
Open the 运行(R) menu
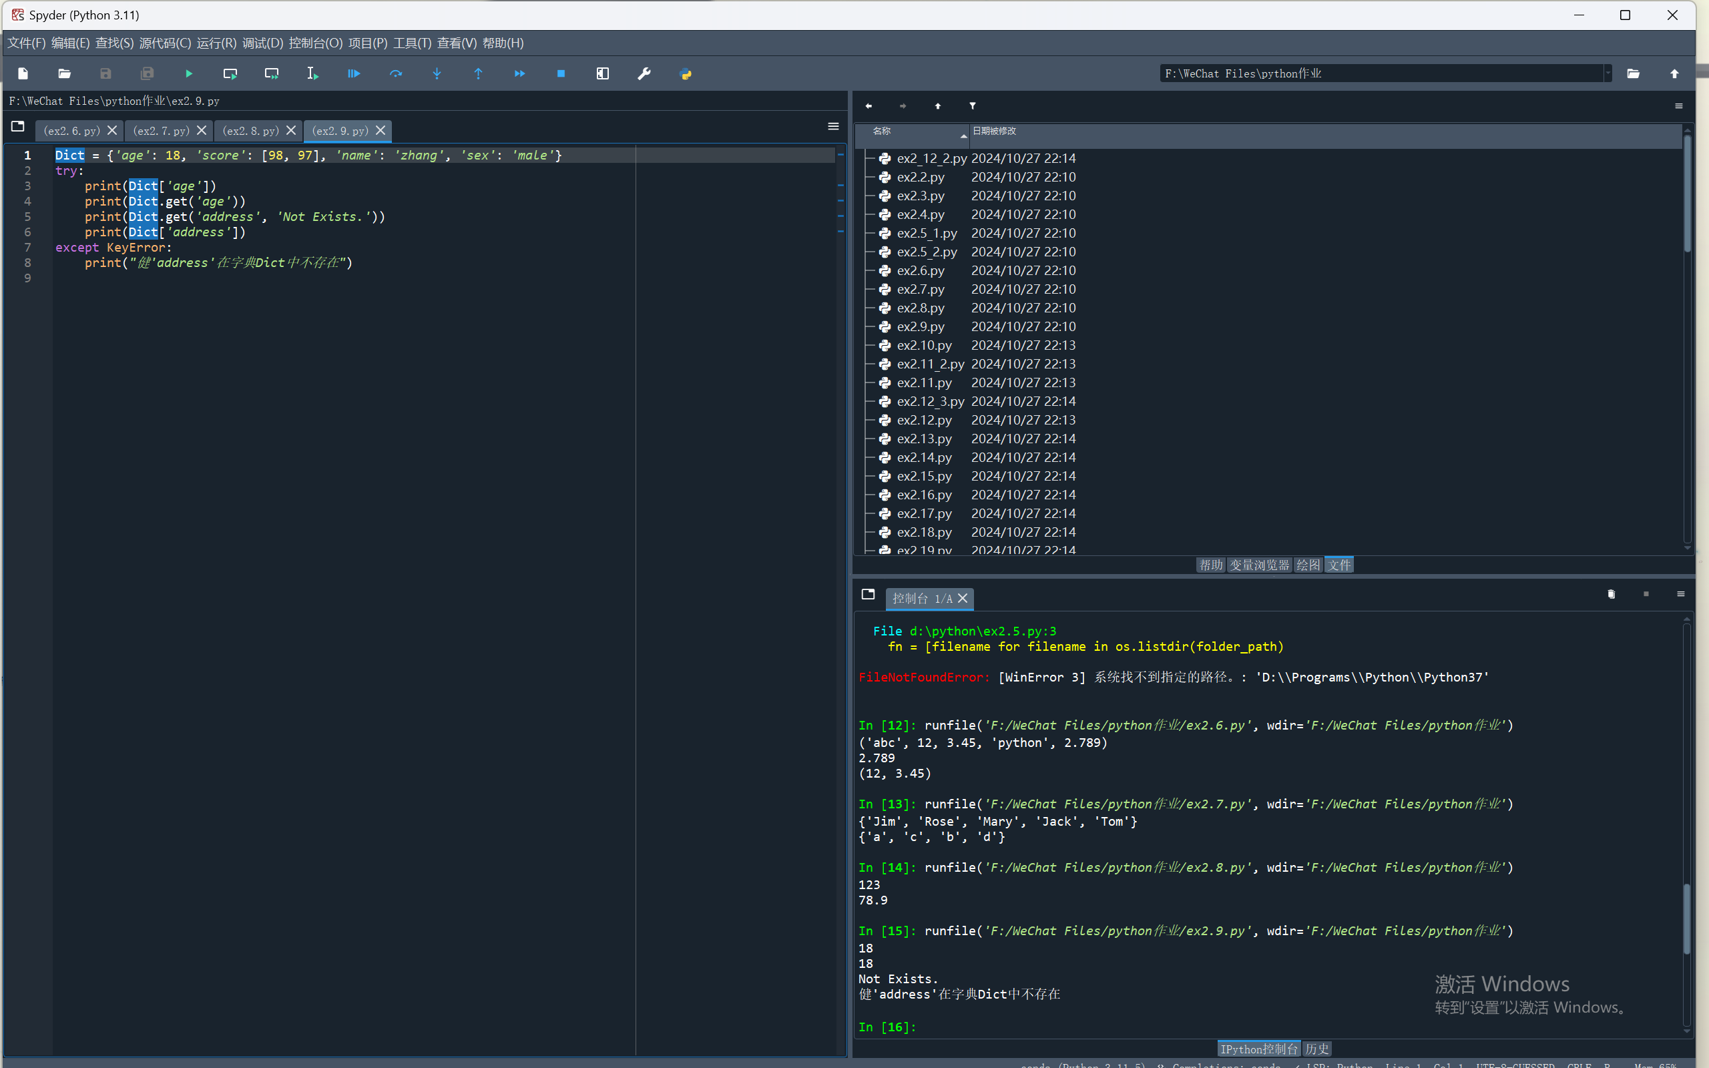pos(216,43)
